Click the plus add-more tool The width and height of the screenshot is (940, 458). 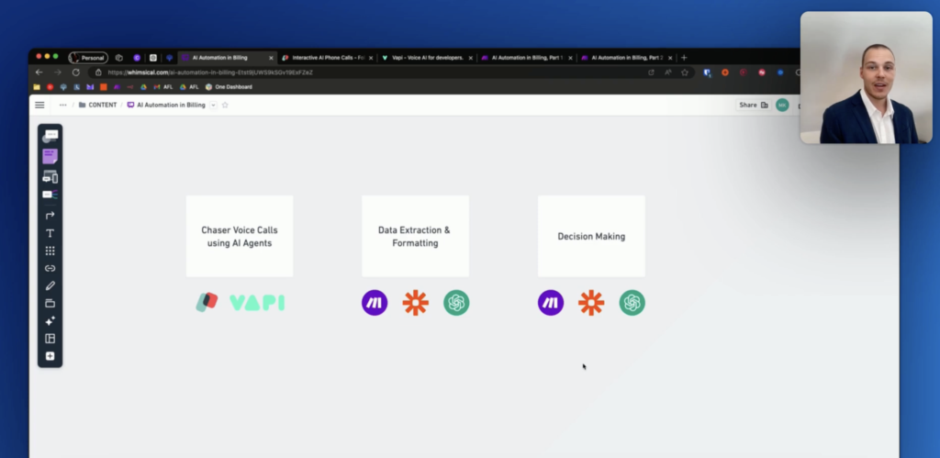pyautogui.click(x=50, y=356)
